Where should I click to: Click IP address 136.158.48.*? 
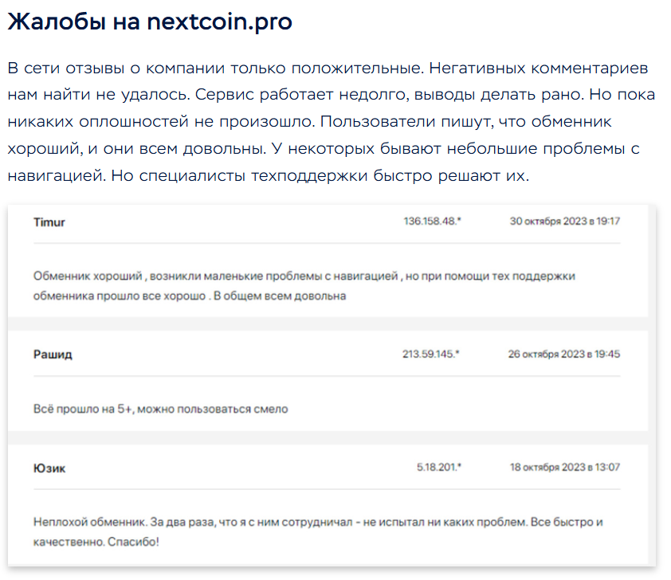(432, 221)
